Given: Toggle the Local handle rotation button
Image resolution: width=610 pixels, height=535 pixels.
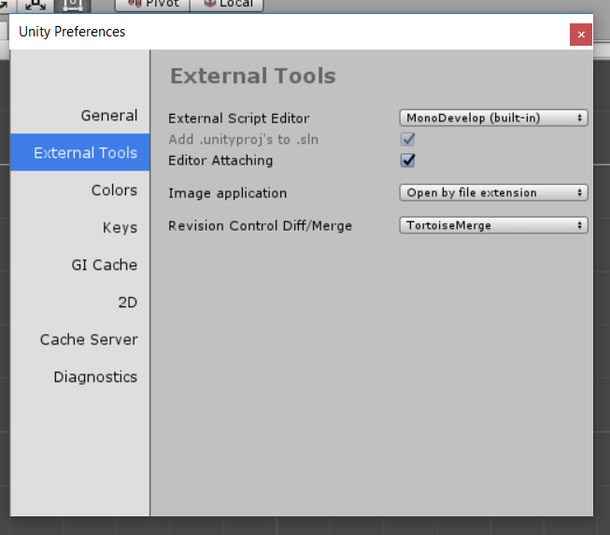Looking at the screenshot, I should pos(227,5).
